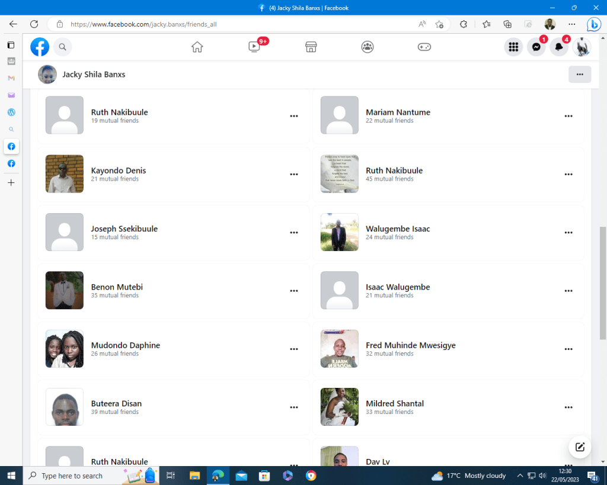
Task: Click Mudondo Daphine's profile picture
Action: pos(65,349)
